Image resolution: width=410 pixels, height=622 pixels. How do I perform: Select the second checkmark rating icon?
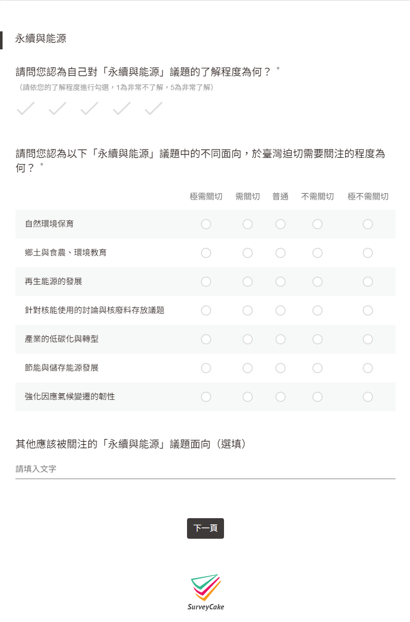point(57,108)
